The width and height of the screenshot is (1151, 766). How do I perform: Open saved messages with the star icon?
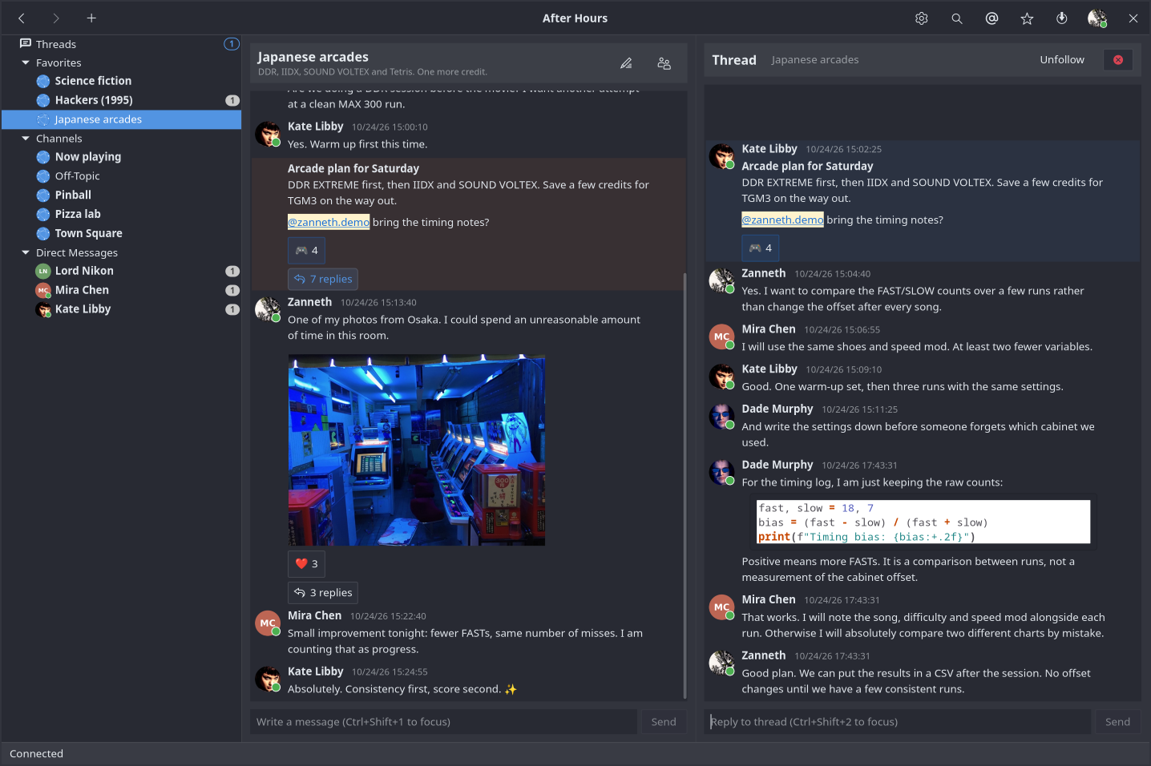[1027, 18]
